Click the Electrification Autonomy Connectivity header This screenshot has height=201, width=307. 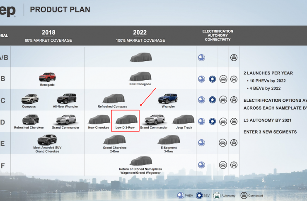pyautogui.click(x=218, y=36)
